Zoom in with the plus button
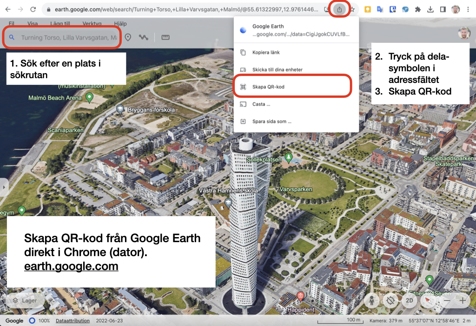The width and height of the screenshot is (476, 326). [x=463, y=301]
